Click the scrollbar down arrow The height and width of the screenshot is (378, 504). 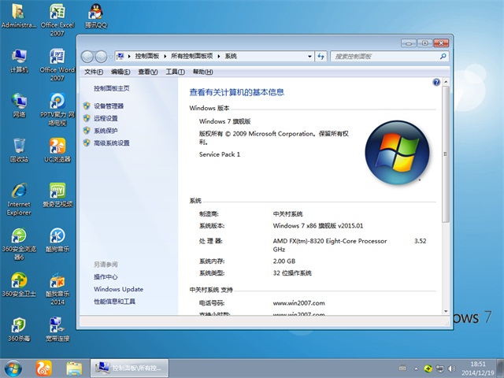[446, 311]
